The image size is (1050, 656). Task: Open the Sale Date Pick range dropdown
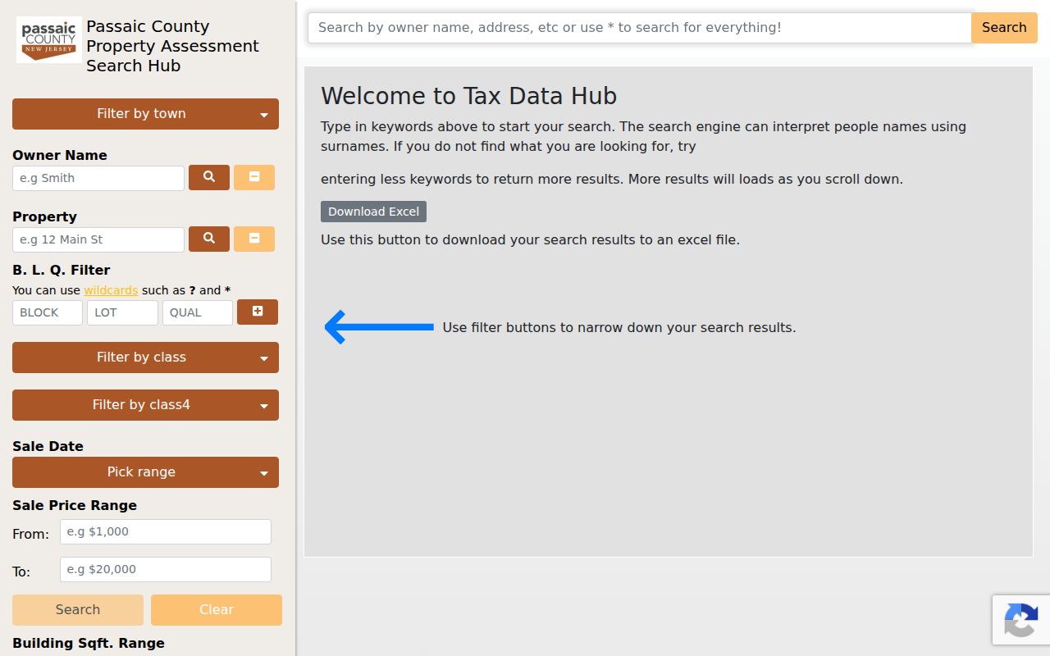coord(145,472)
